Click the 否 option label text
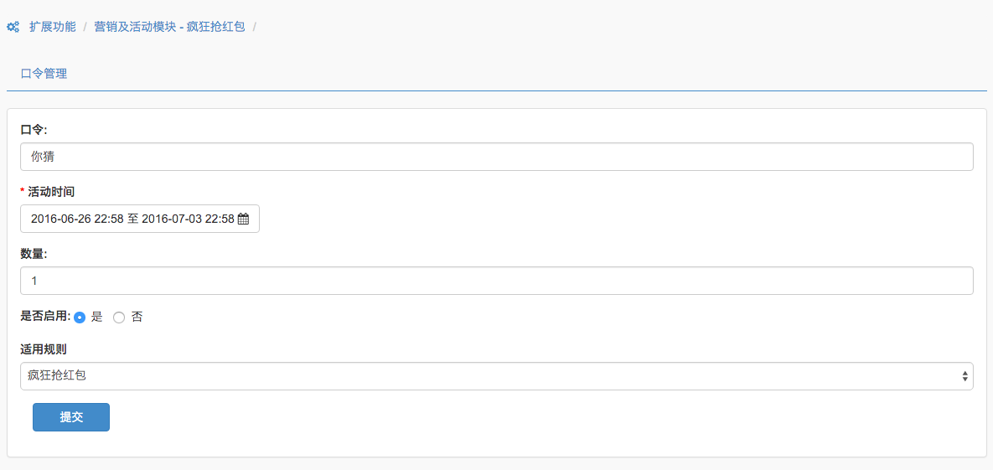The width and height of the screenshot is (993, 470). pyautogui.click(x=137, y=318)
